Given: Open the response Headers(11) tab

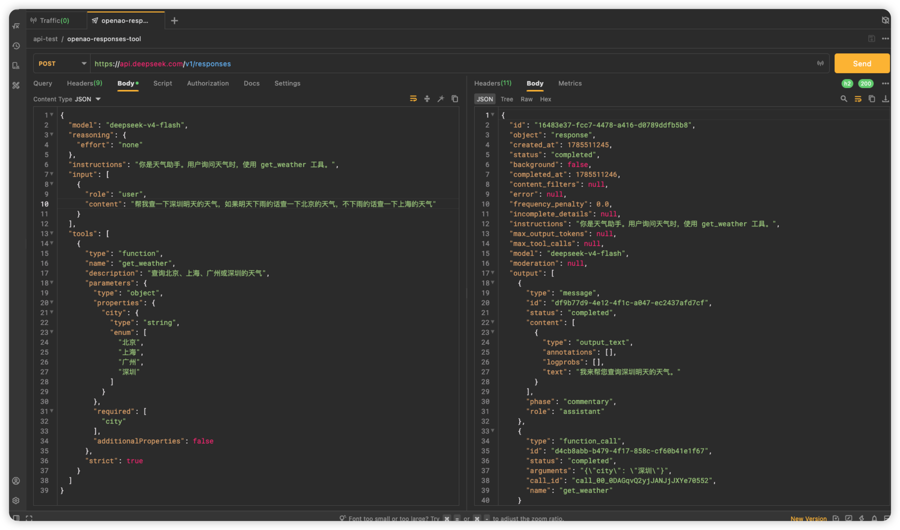Looking at the screenshot, I should click(493, 83).
